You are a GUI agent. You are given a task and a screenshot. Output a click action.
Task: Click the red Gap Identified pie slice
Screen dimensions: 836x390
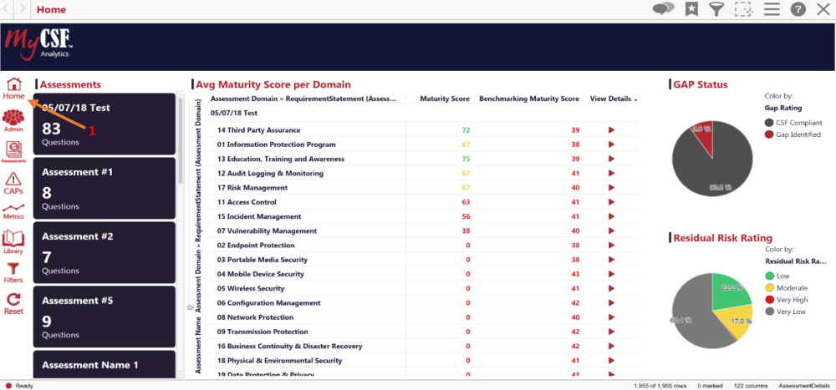coord(704,137)
